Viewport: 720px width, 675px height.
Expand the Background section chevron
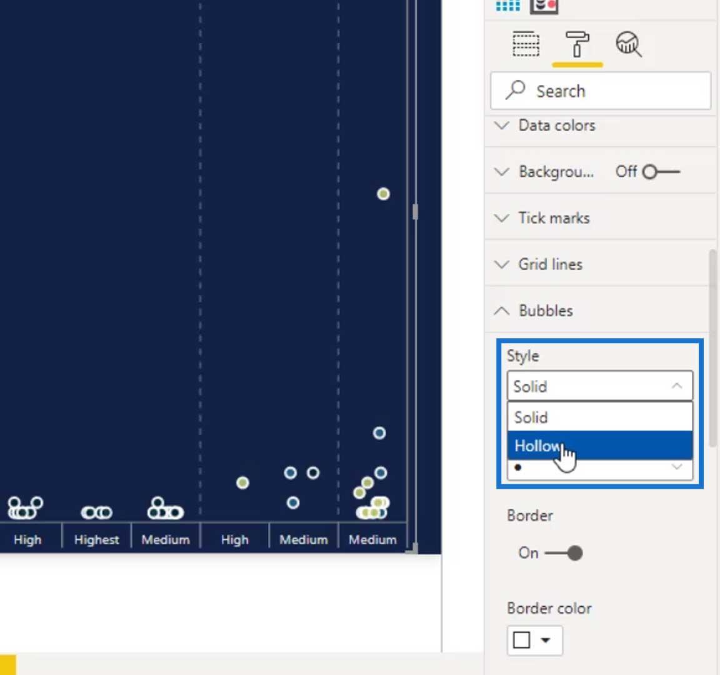coord(501,172)
